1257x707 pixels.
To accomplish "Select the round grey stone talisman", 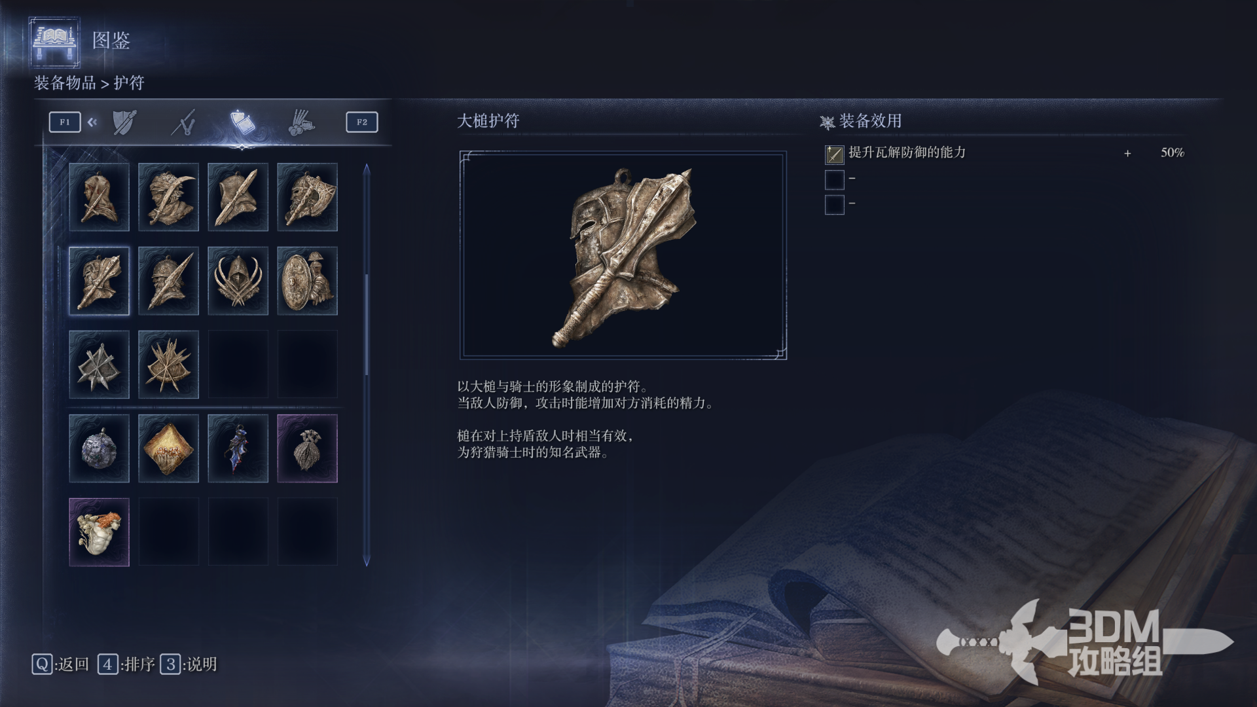I will tap(99, 448).
